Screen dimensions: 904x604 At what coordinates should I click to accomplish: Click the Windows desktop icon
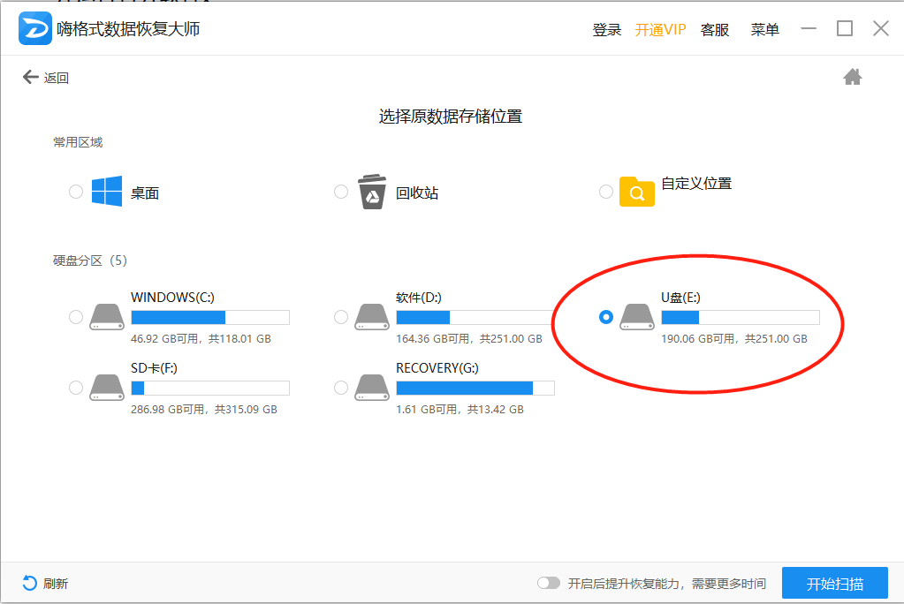pos(107,192)
